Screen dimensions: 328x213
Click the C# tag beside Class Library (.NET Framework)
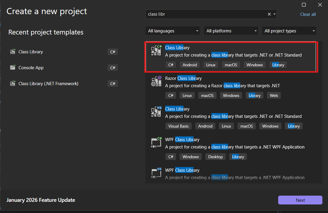[x=113, y=83]
